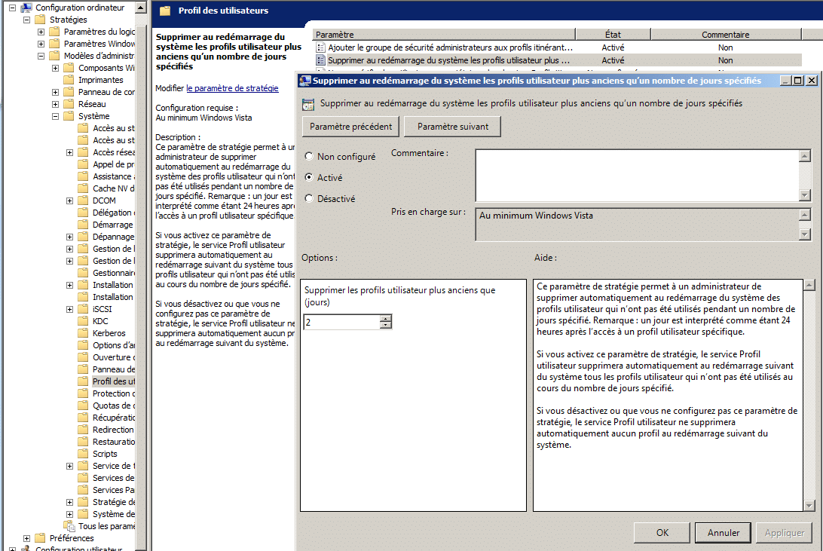Click the Appel de pr folder icon

click(83, 164)
